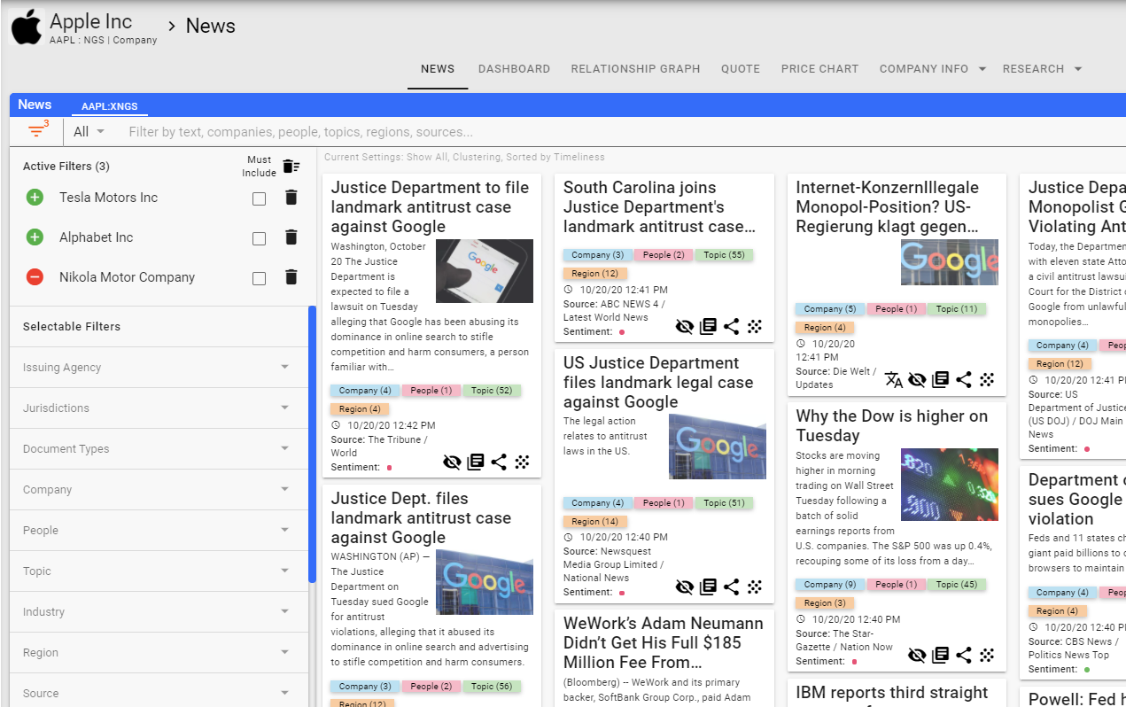Screen dimensions: 1126x707
Task: Check Must Include for Nikola Motor Company
Action: pyautogui.click(x=259, y=278)
